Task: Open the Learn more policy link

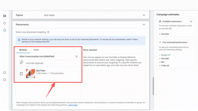Action: pyautogui.click(x=73, y=105)
